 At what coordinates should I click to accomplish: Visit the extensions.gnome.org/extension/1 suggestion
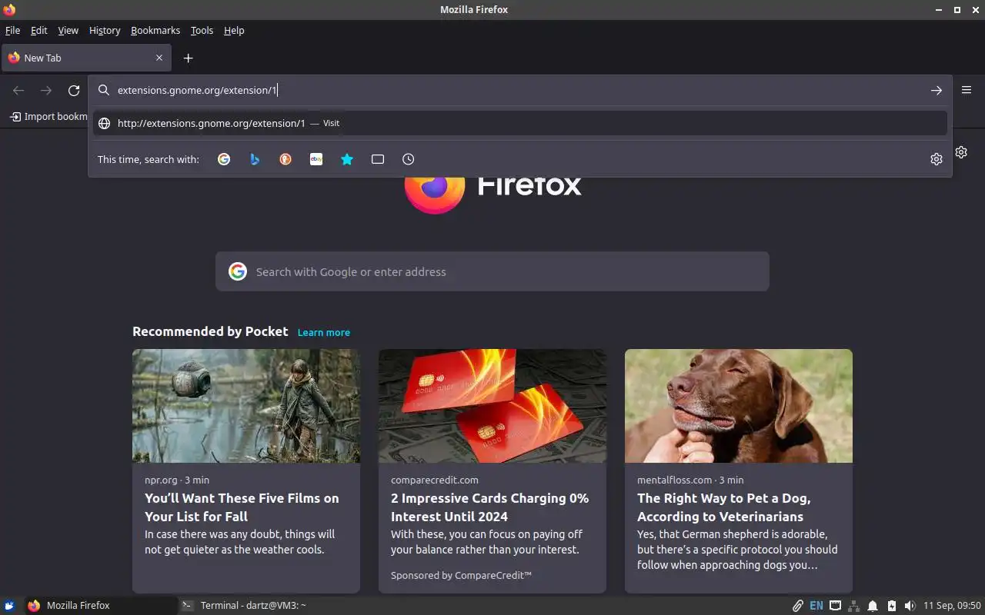[x=520, y=123]
